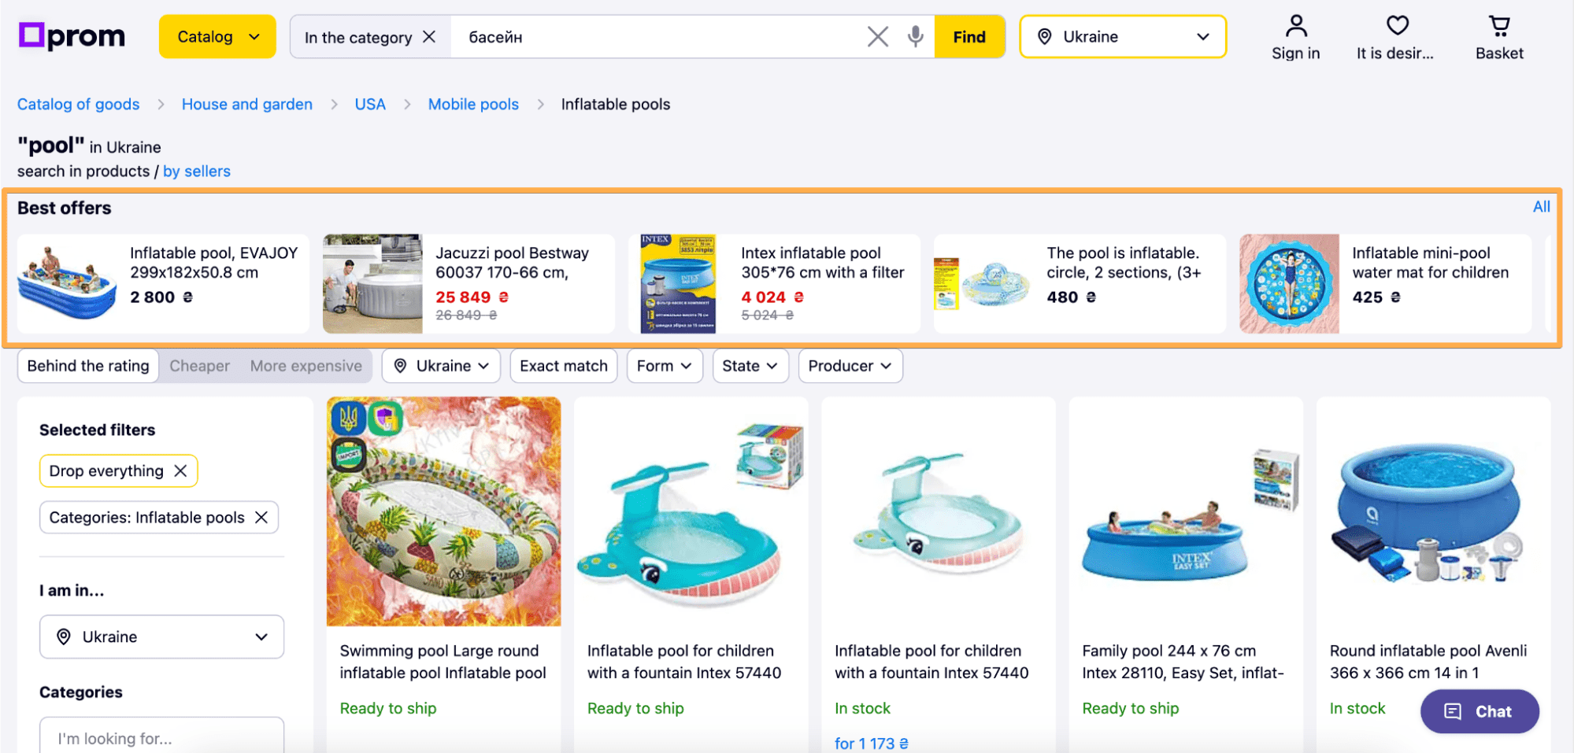Open the header Ukraine region selector

tap(1122, 36)
